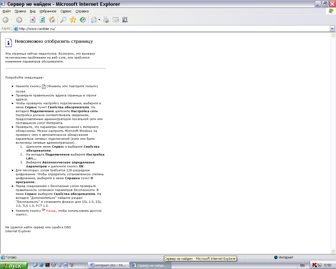Click the black Quick Launch icon before Media Player

click(48, 265)
